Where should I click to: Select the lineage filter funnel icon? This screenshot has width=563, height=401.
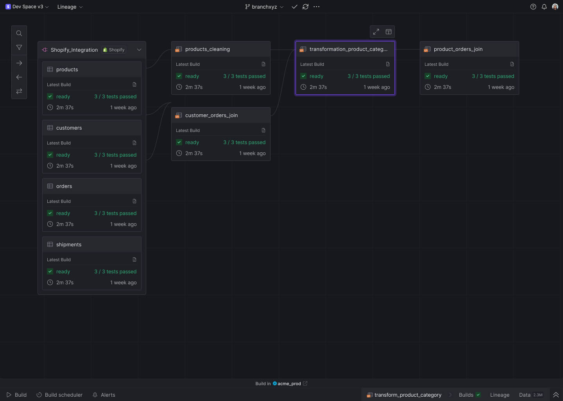pos(19,47)
